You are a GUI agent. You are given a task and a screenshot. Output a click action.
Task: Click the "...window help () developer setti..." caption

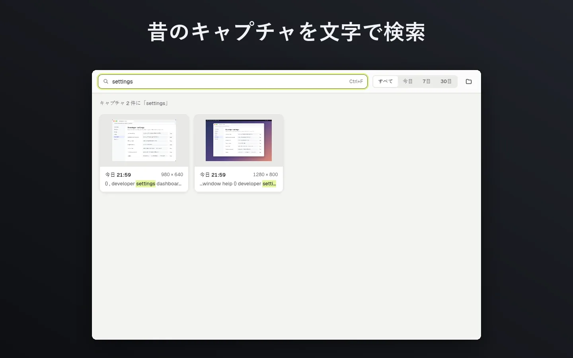coord(238,184)
